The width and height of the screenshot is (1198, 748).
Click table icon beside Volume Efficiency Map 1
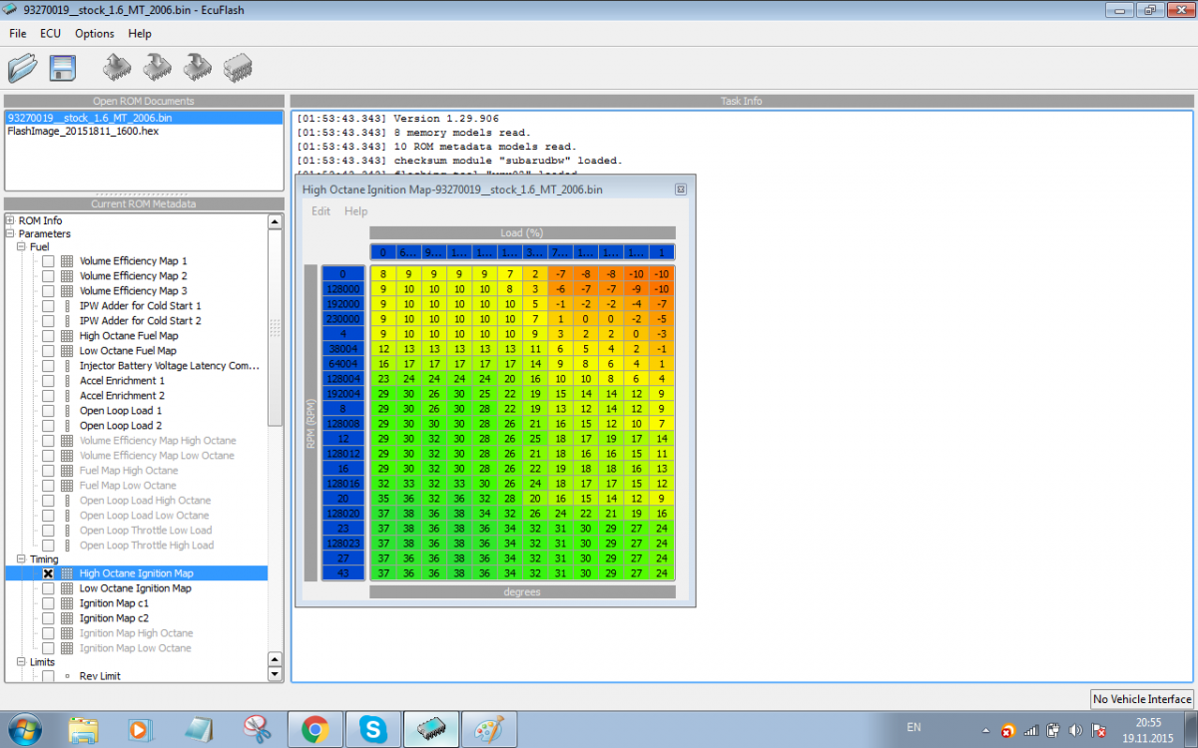click(x=68, y=261)
